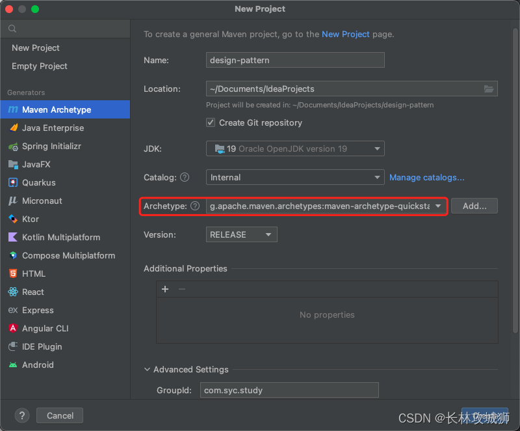Screen dimensions: 520x431
Task: Click the Android robot icon
Action: (13, 365)
